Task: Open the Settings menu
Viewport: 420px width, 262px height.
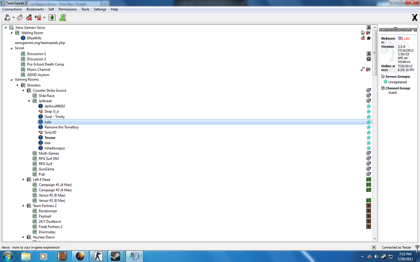Action: [x=100, y=9]
